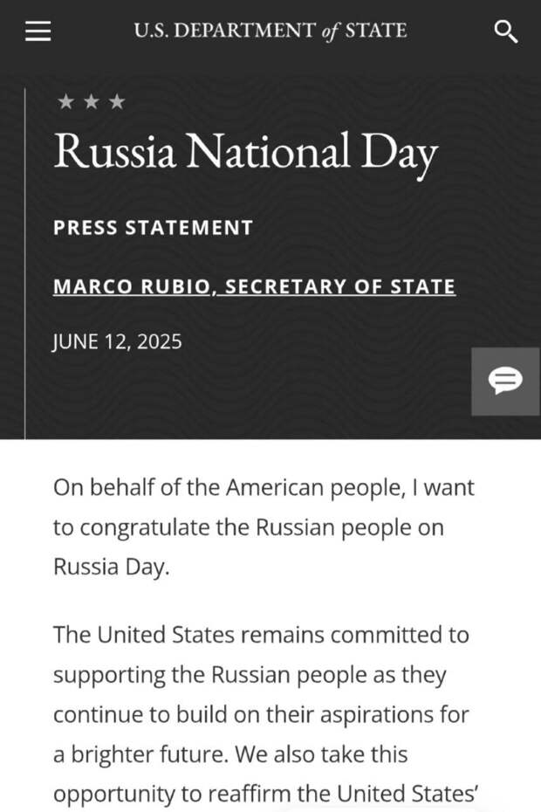
Task: Click the italic "of" in the header logo
Action: pyautogui.click(x=331, y=31)
